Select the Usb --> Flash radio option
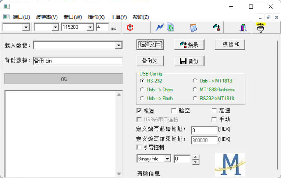The height and width of the screenshot is (178, 281). click(x=142, y=99)
